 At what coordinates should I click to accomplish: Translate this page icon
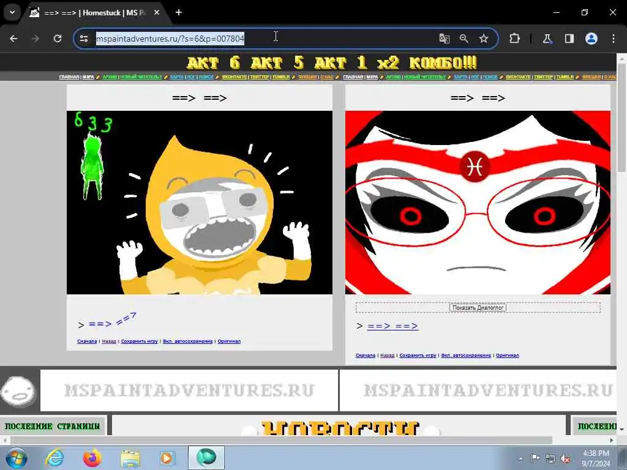[445, 39]
